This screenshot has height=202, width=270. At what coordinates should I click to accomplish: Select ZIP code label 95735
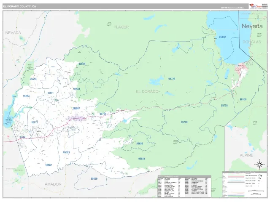click(224, 106)
